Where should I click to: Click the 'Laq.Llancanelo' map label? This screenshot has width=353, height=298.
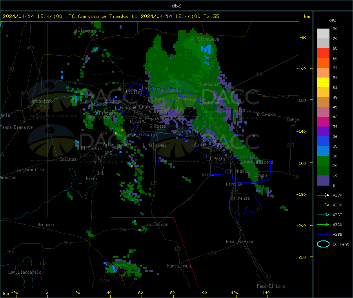25,272
